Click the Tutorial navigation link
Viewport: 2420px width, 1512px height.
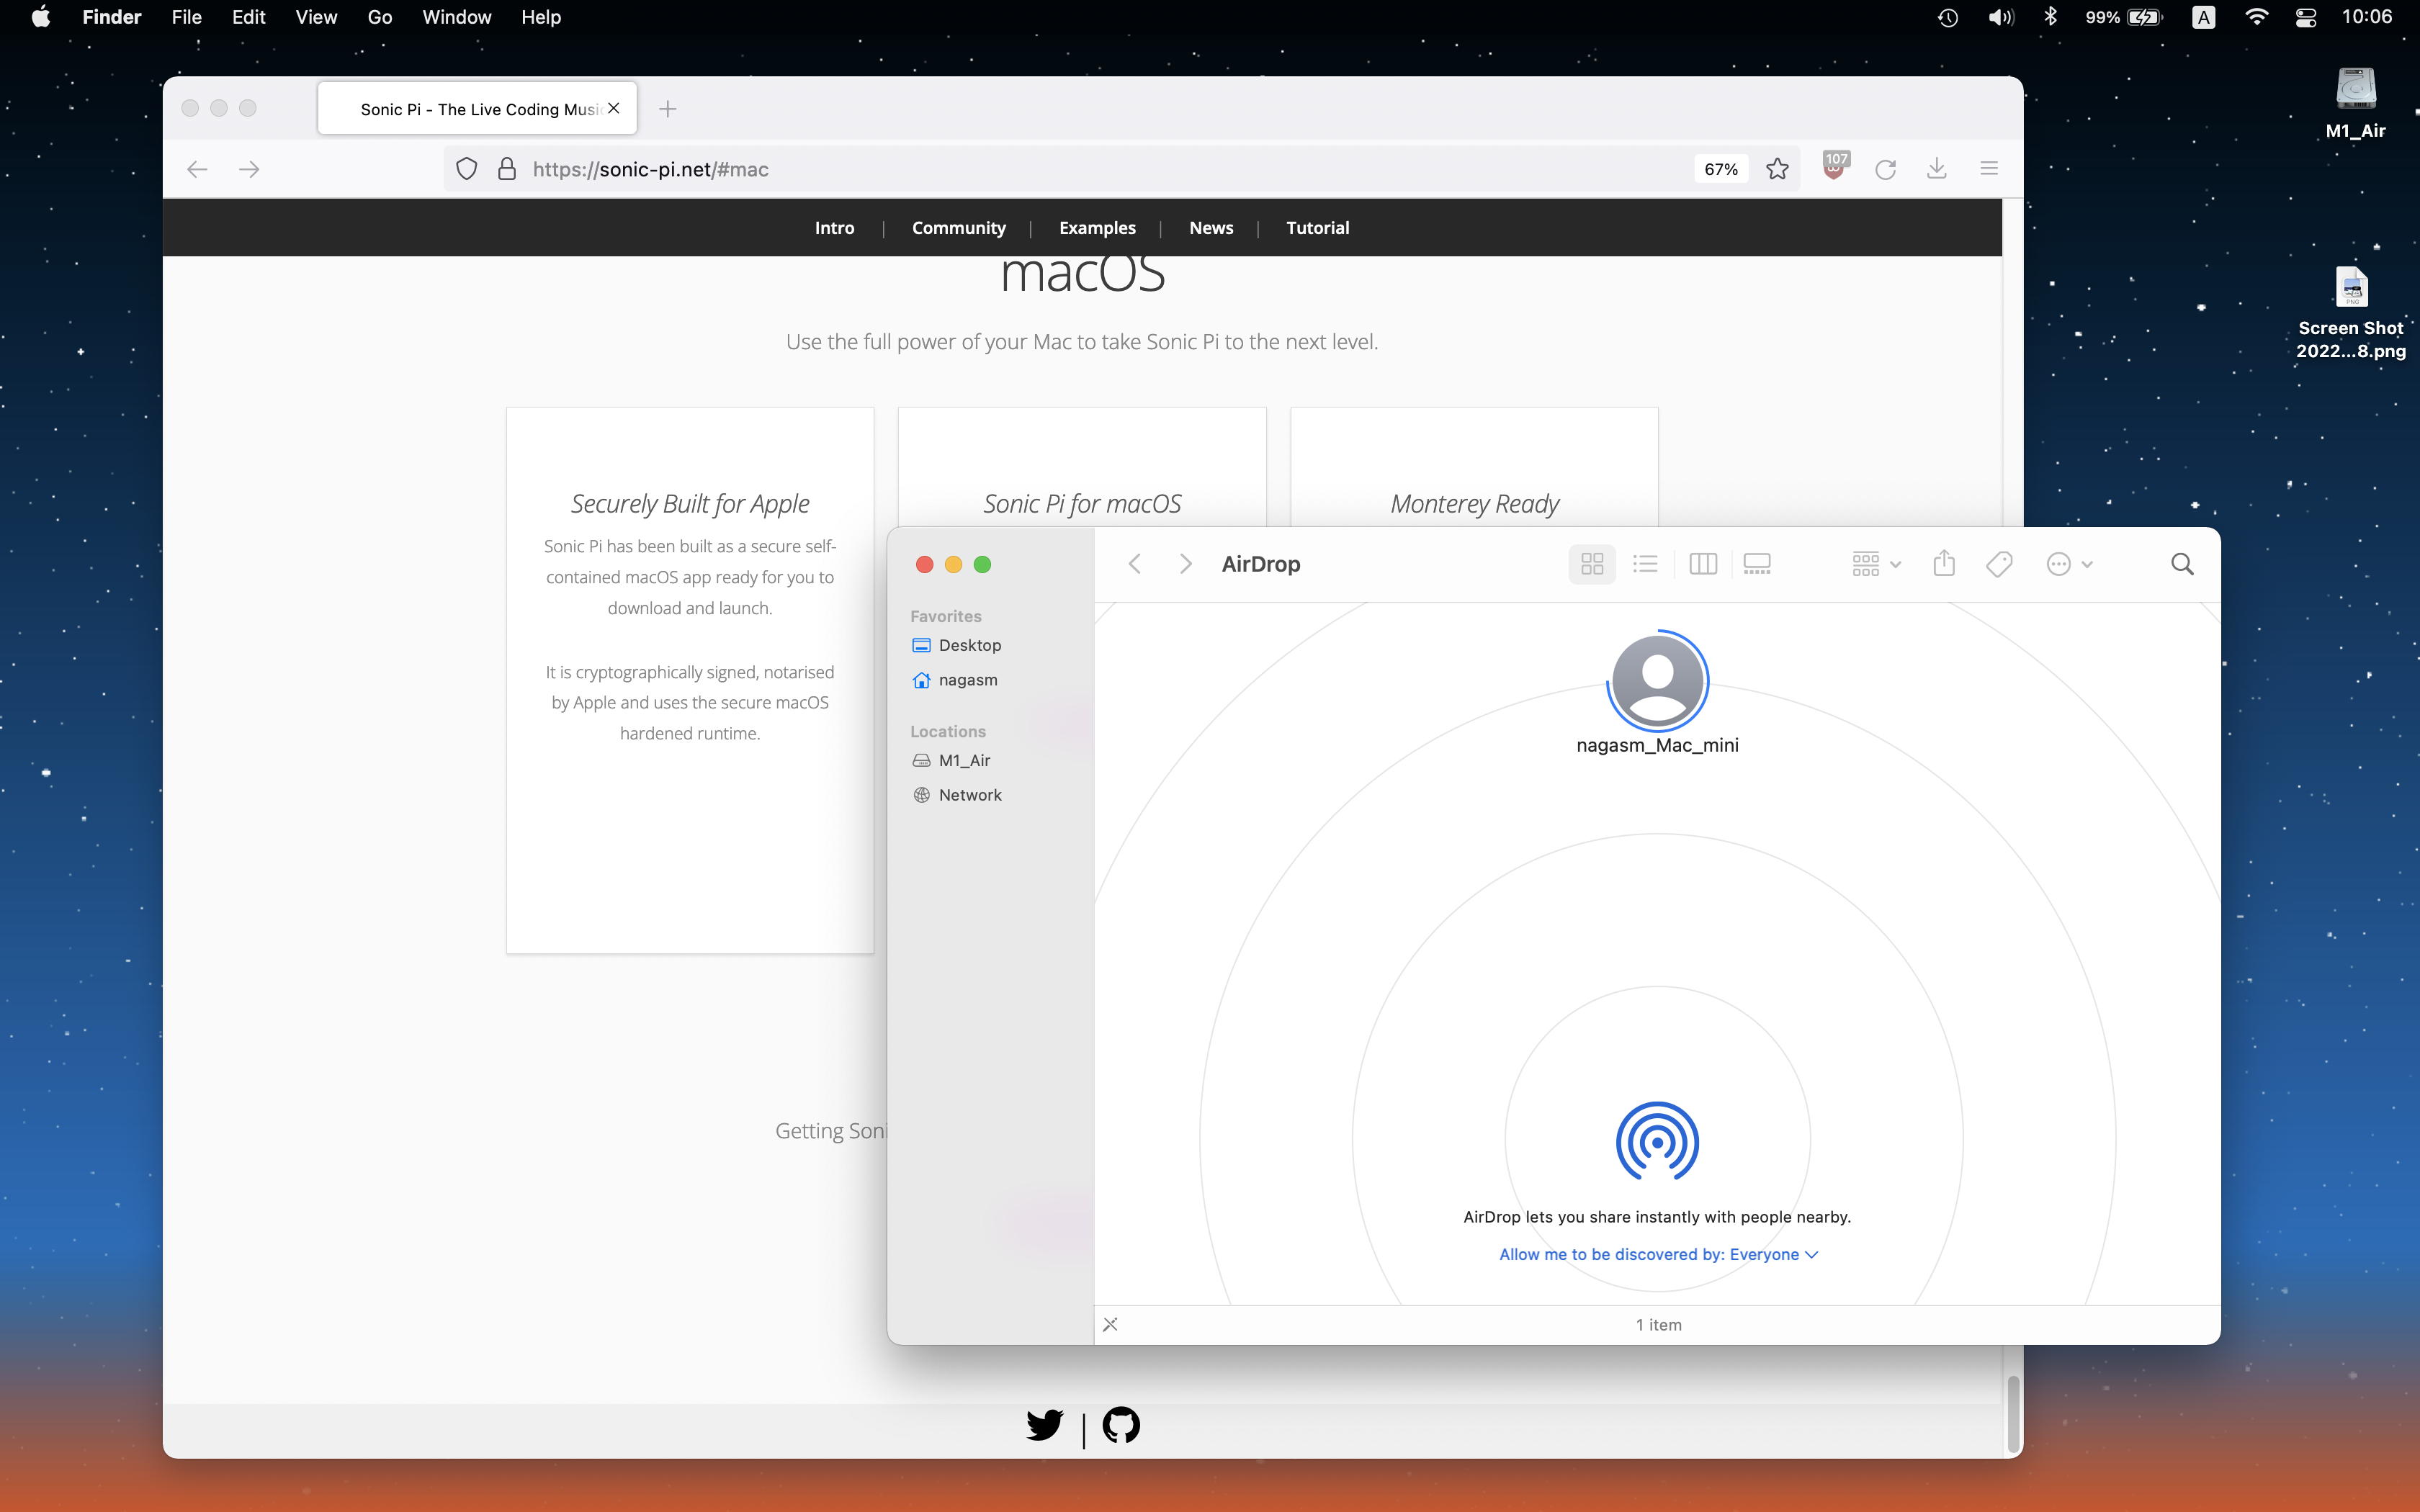(x=1317, y=228)
